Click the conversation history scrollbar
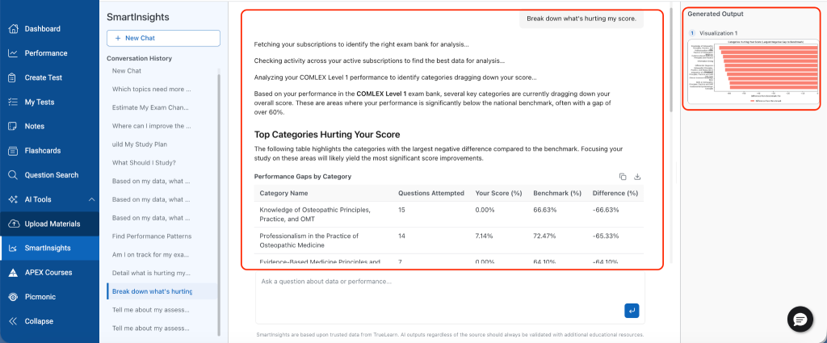This screenshot has width=827, height=343. 220,203
